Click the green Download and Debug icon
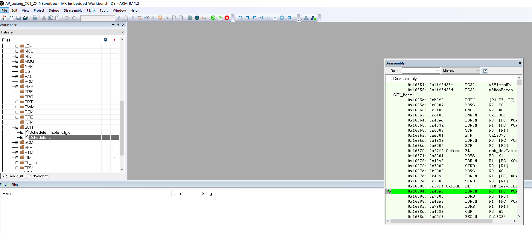 pyautogui.click(x=213, y=18)
